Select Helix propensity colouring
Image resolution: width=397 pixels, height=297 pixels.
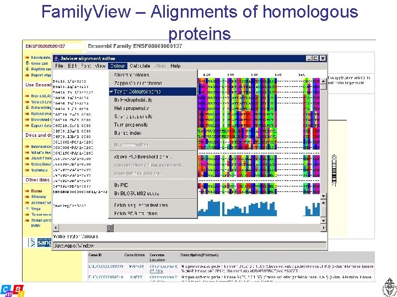pyautogui.click(x=153, y=108)
